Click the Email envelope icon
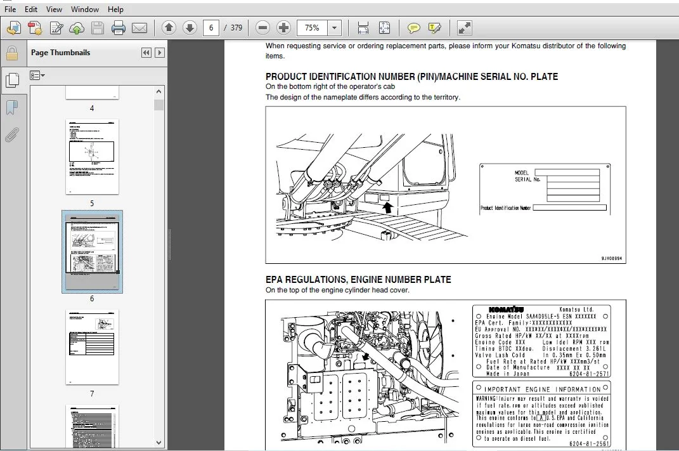 (139, 28)
